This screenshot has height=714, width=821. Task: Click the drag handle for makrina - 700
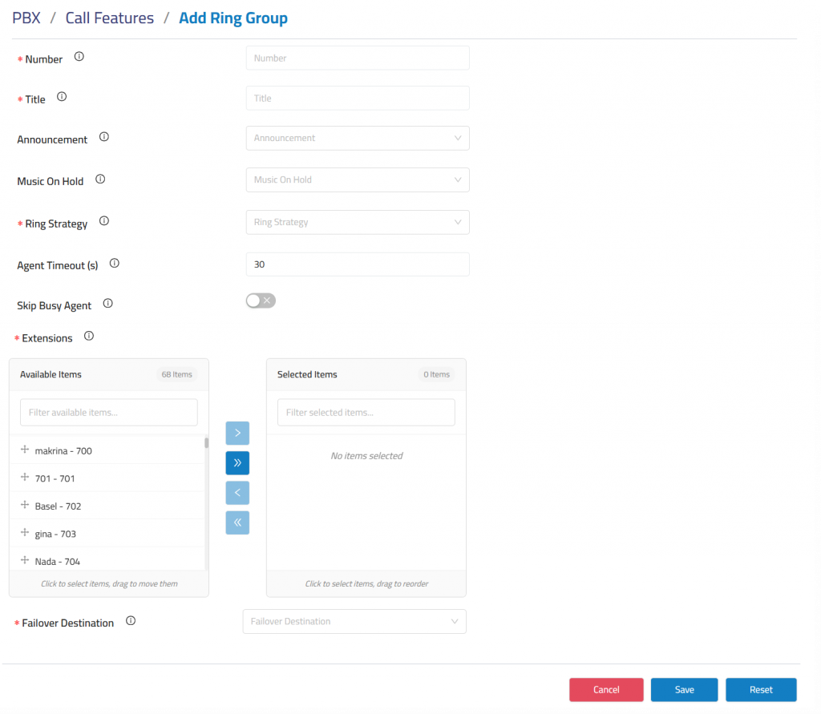25,450
